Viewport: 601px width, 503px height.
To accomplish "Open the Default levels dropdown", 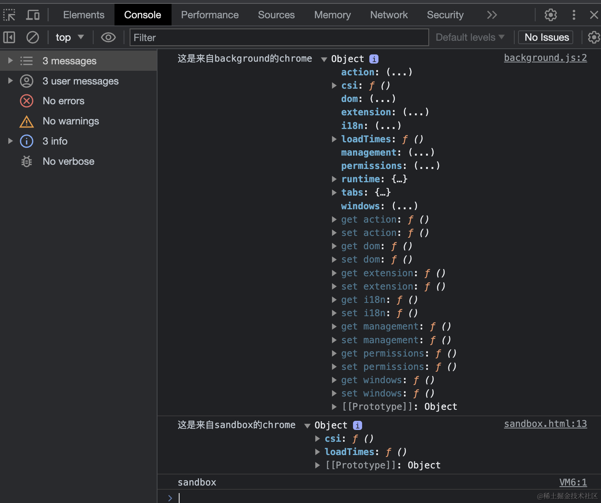I will tap(470, 37).
